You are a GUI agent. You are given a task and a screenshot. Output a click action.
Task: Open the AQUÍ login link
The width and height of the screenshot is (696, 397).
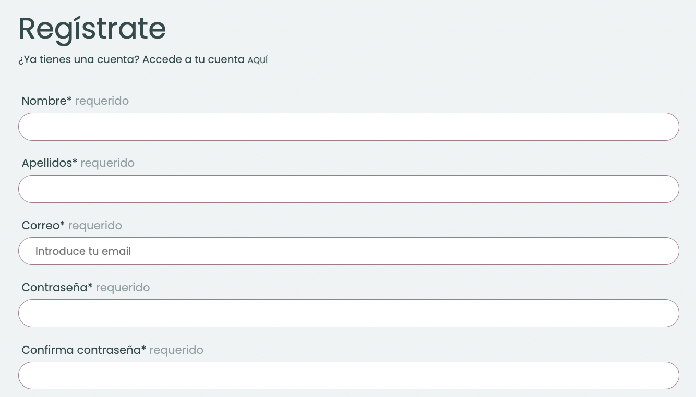[x=257, y=60]
